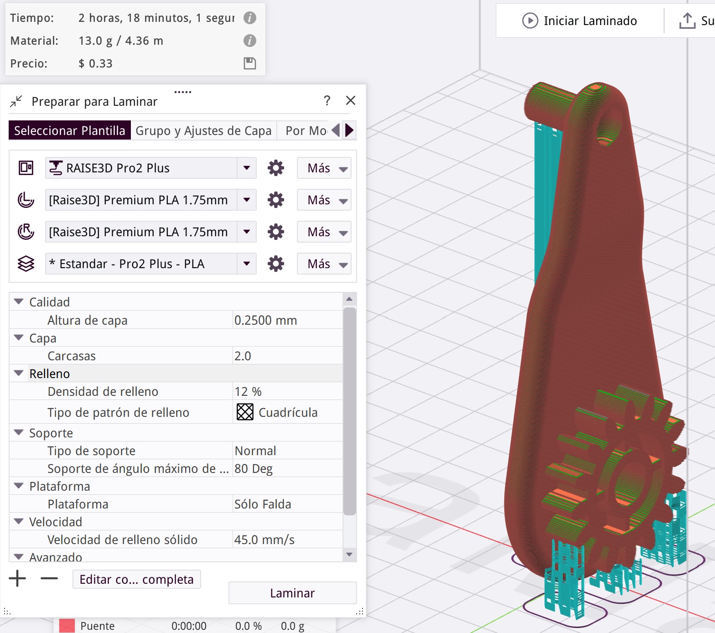715x633 pixels.
Task: Collapse the Relleno section
Action: pyautogui.click(x=19, y=374)
